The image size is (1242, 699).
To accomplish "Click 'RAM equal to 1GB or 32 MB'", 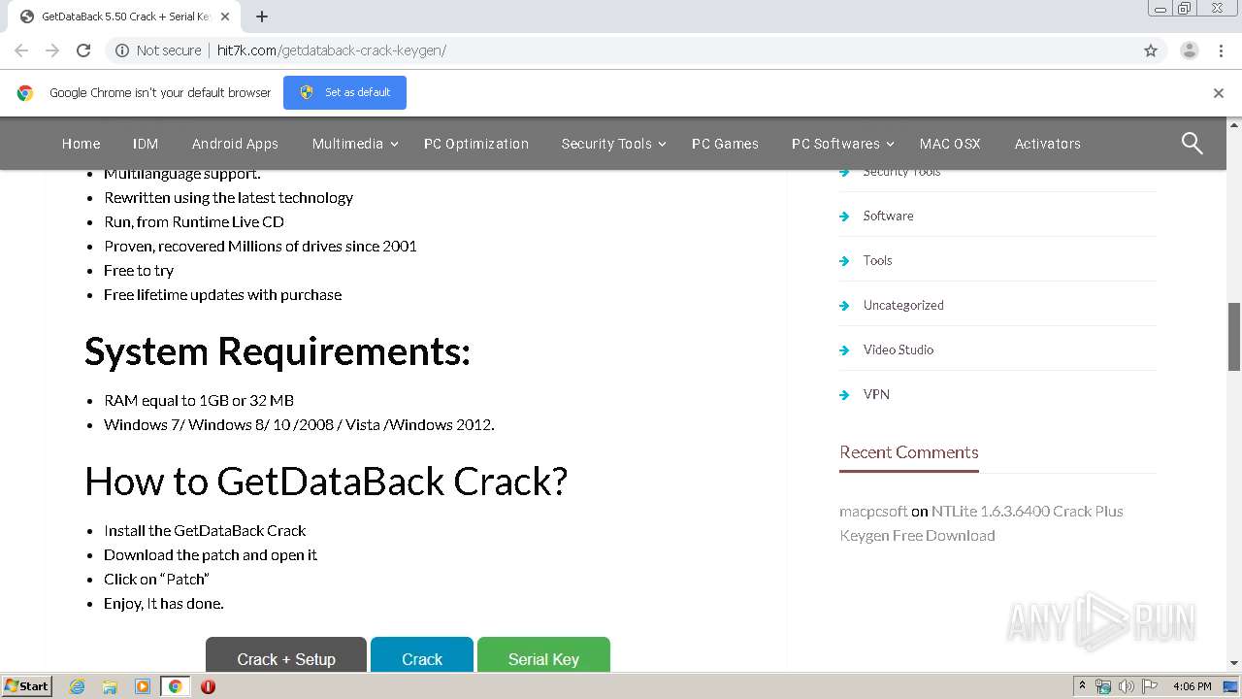I will [x=199, y=401].
